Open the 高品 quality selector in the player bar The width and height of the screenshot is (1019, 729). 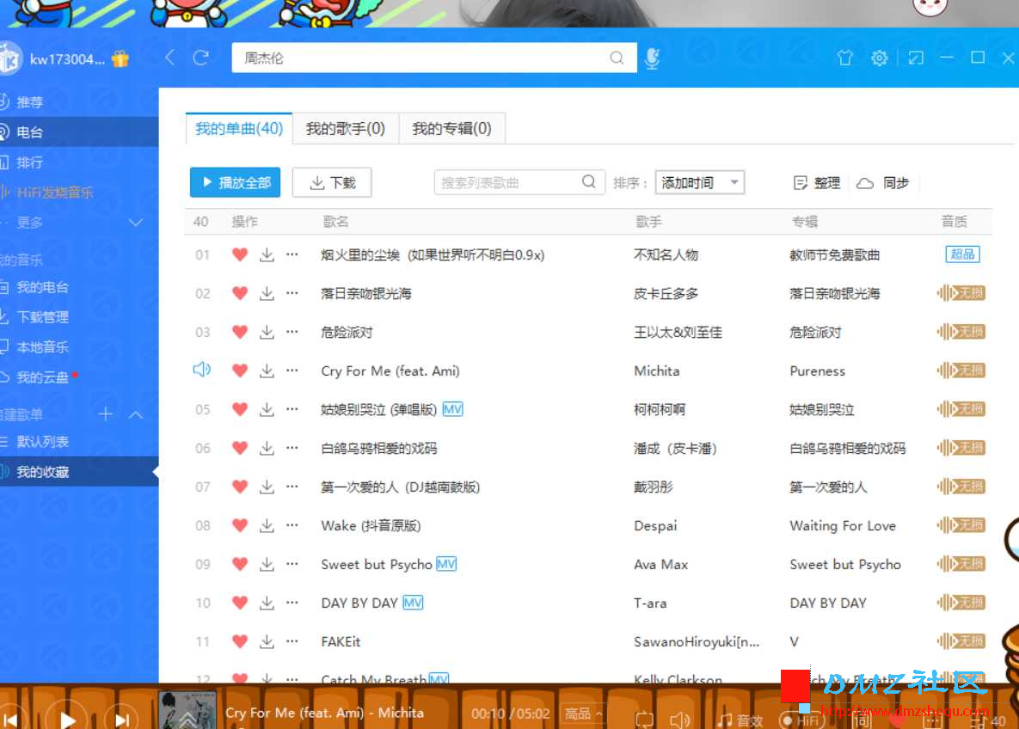584,714
